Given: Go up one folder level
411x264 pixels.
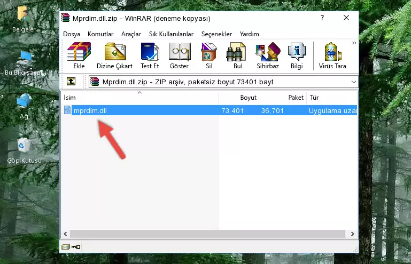Looking at the screenshot, I should click(x=71, y=82).
